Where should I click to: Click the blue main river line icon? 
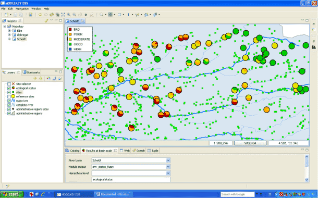(14, 101)
